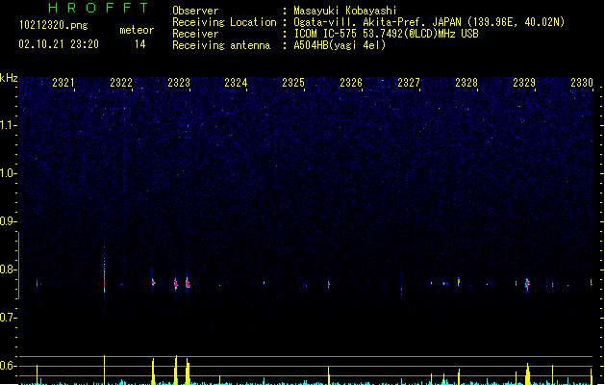Click the tallest yellow power spike before 2322
Screen dimensions: 605x385
[104, 370]
